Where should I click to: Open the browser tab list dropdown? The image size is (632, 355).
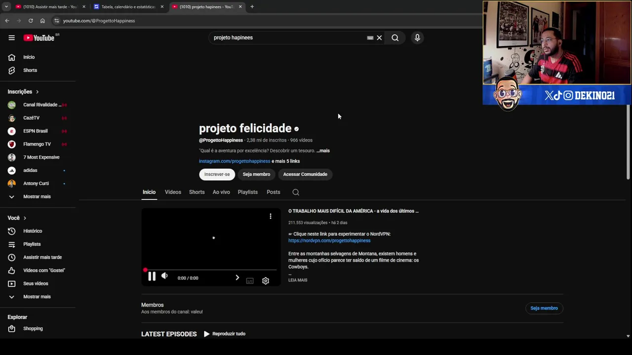tap(6, 6)
